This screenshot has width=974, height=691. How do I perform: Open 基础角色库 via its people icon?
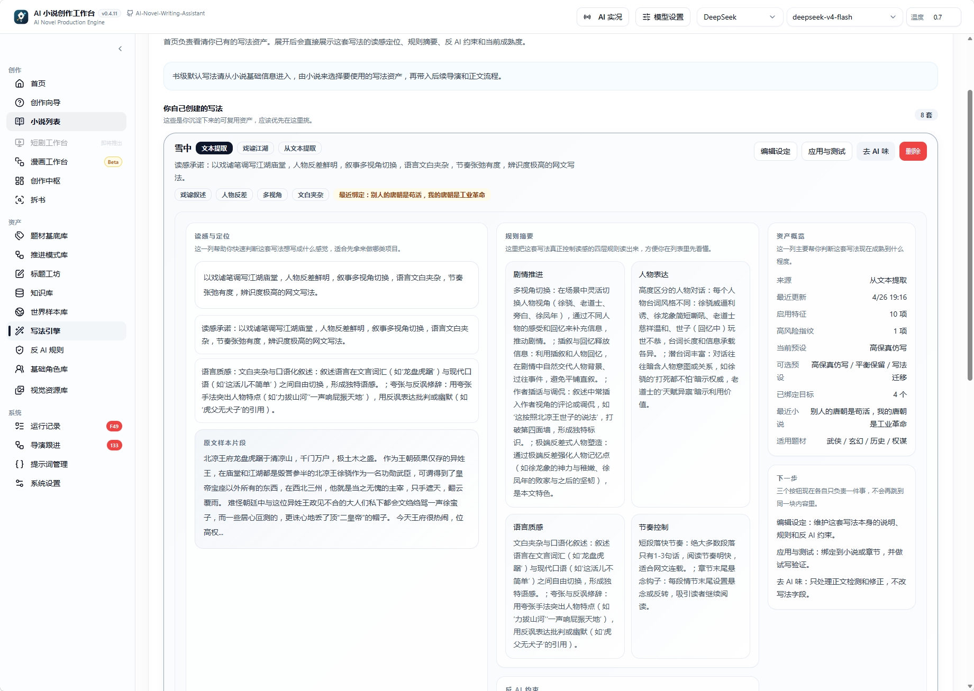pos(20,369)
